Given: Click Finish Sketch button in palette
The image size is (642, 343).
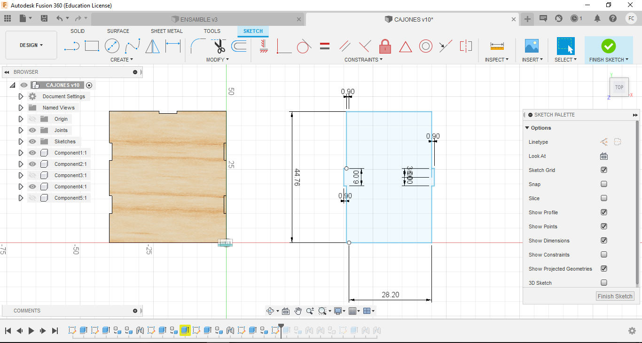Looking at the screenshot, I should (x=615, y=296).
